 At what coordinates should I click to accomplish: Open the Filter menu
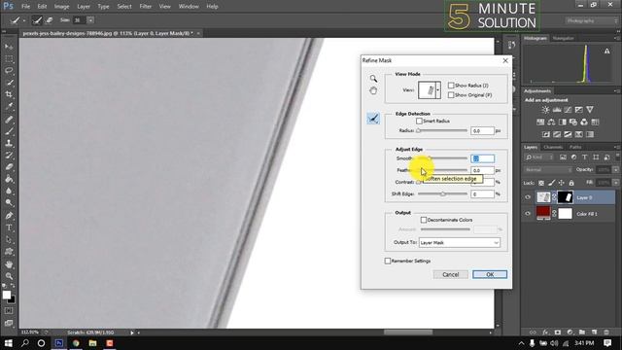pos(145,7)
